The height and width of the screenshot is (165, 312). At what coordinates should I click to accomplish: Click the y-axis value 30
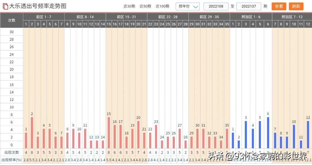point(12,32)
